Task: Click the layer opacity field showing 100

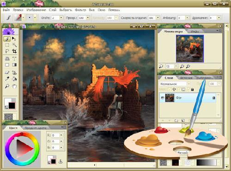Action: click(213, 84)
